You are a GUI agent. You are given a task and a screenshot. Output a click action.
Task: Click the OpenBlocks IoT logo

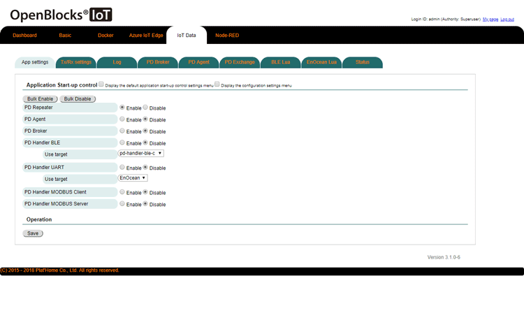(61, 15)
